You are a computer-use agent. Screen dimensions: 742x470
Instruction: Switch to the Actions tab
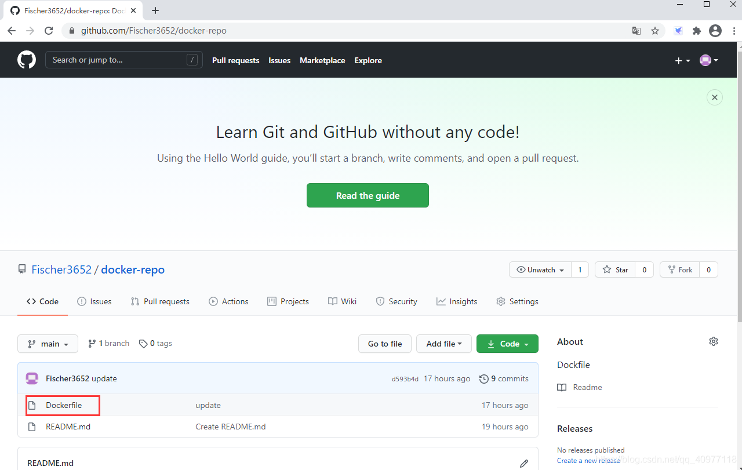[228, 301]
